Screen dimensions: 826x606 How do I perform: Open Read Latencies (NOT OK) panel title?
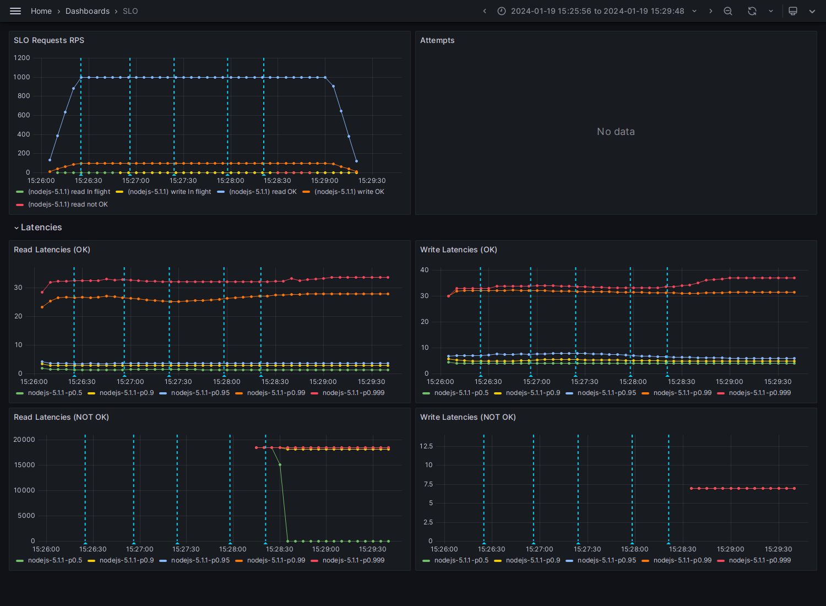(x=61, y=417)
